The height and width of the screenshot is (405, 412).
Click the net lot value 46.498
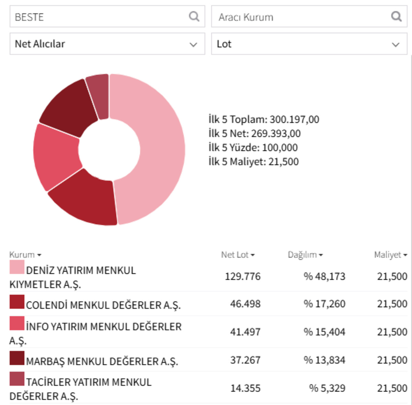245,304
